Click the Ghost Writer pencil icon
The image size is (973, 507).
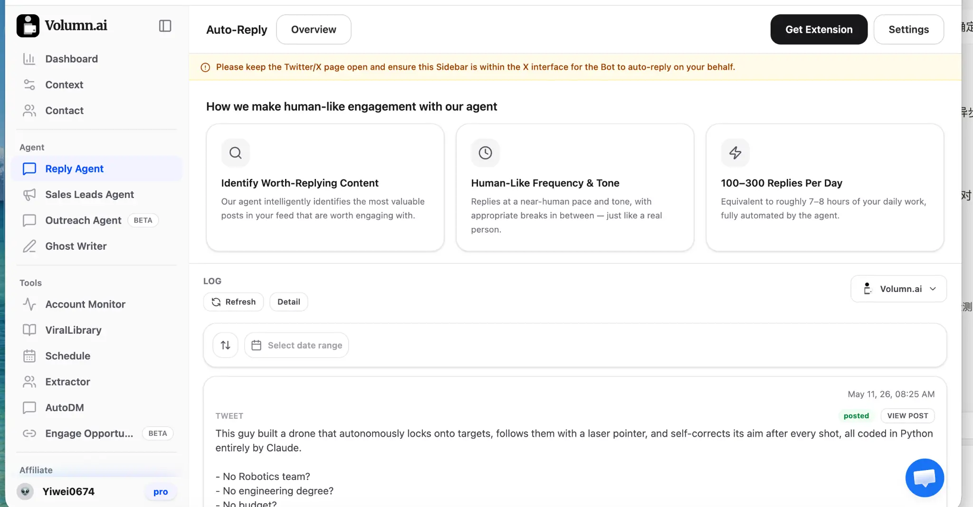(29, 246)
